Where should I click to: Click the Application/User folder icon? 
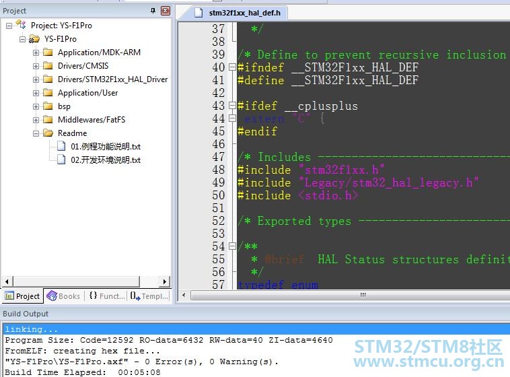(48, 93)
